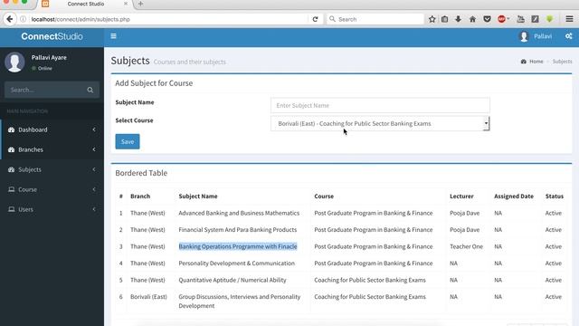Open the Select Course dropdown

tap(380, 123)
